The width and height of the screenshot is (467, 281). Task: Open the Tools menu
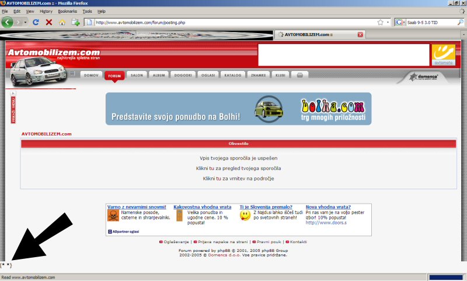click(x=87, y=11)
